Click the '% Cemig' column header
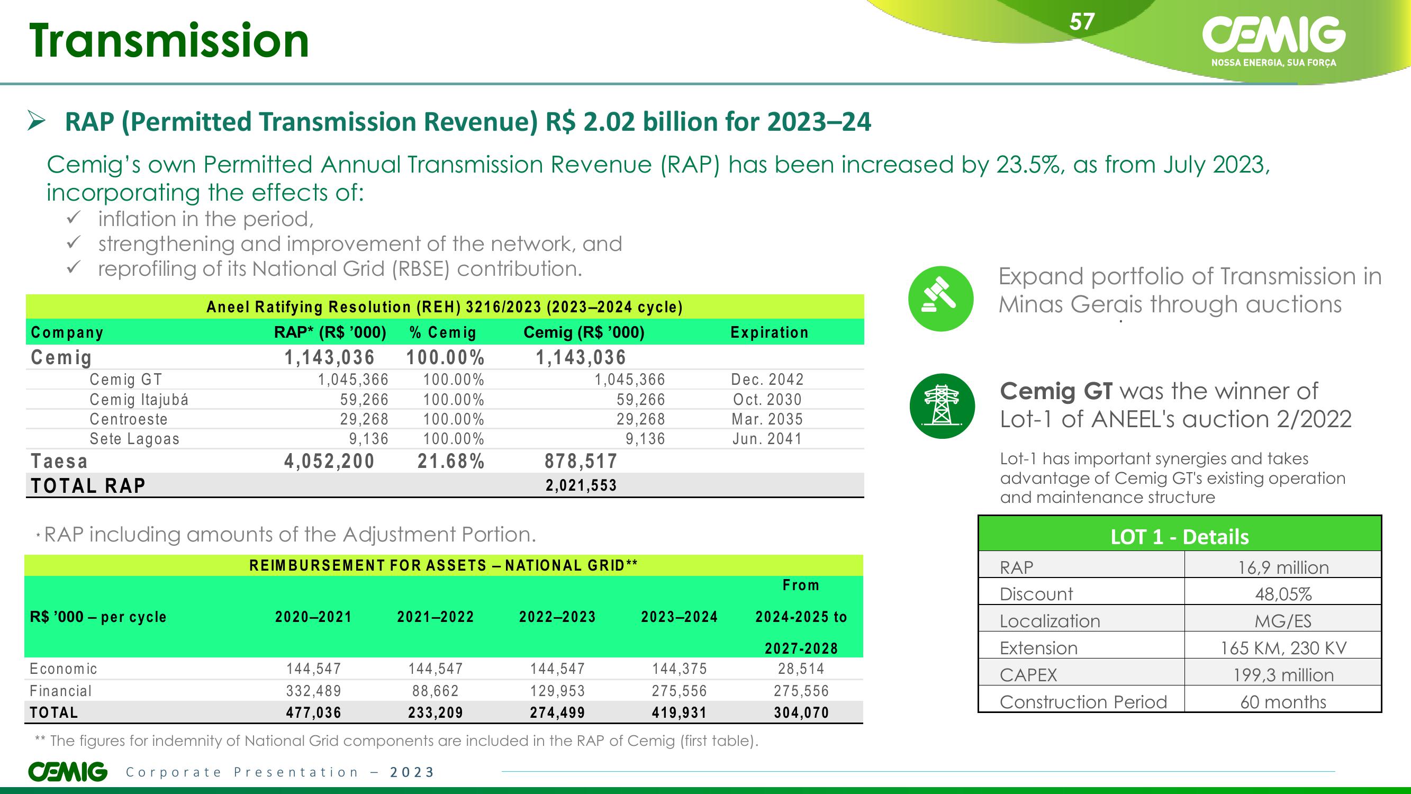Screen dimensions: 1411x794 [442, 332]
